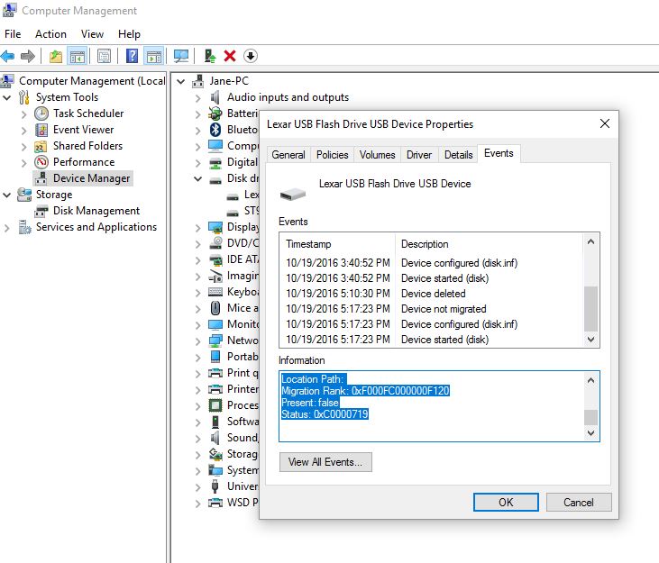Select the Device not migrated event

(x=433, y=309)
